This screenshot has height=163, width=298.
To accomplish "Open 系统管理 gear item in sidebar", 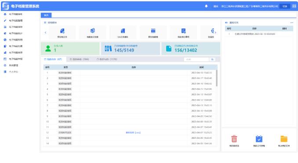I will tap(11, 65).
